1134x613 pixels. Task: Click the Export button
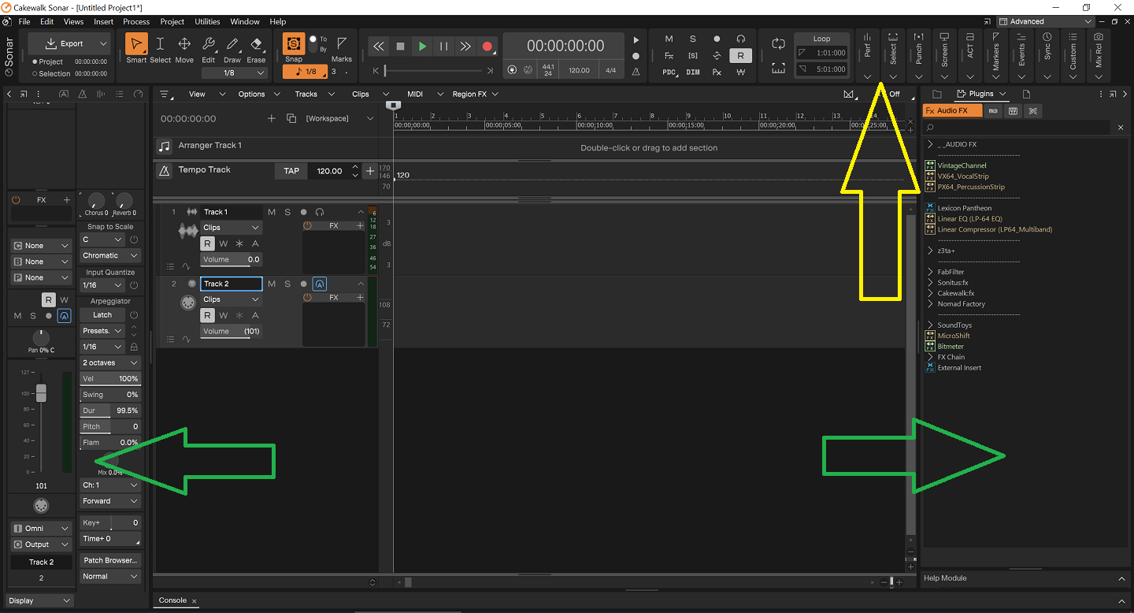tap(65, 43)
